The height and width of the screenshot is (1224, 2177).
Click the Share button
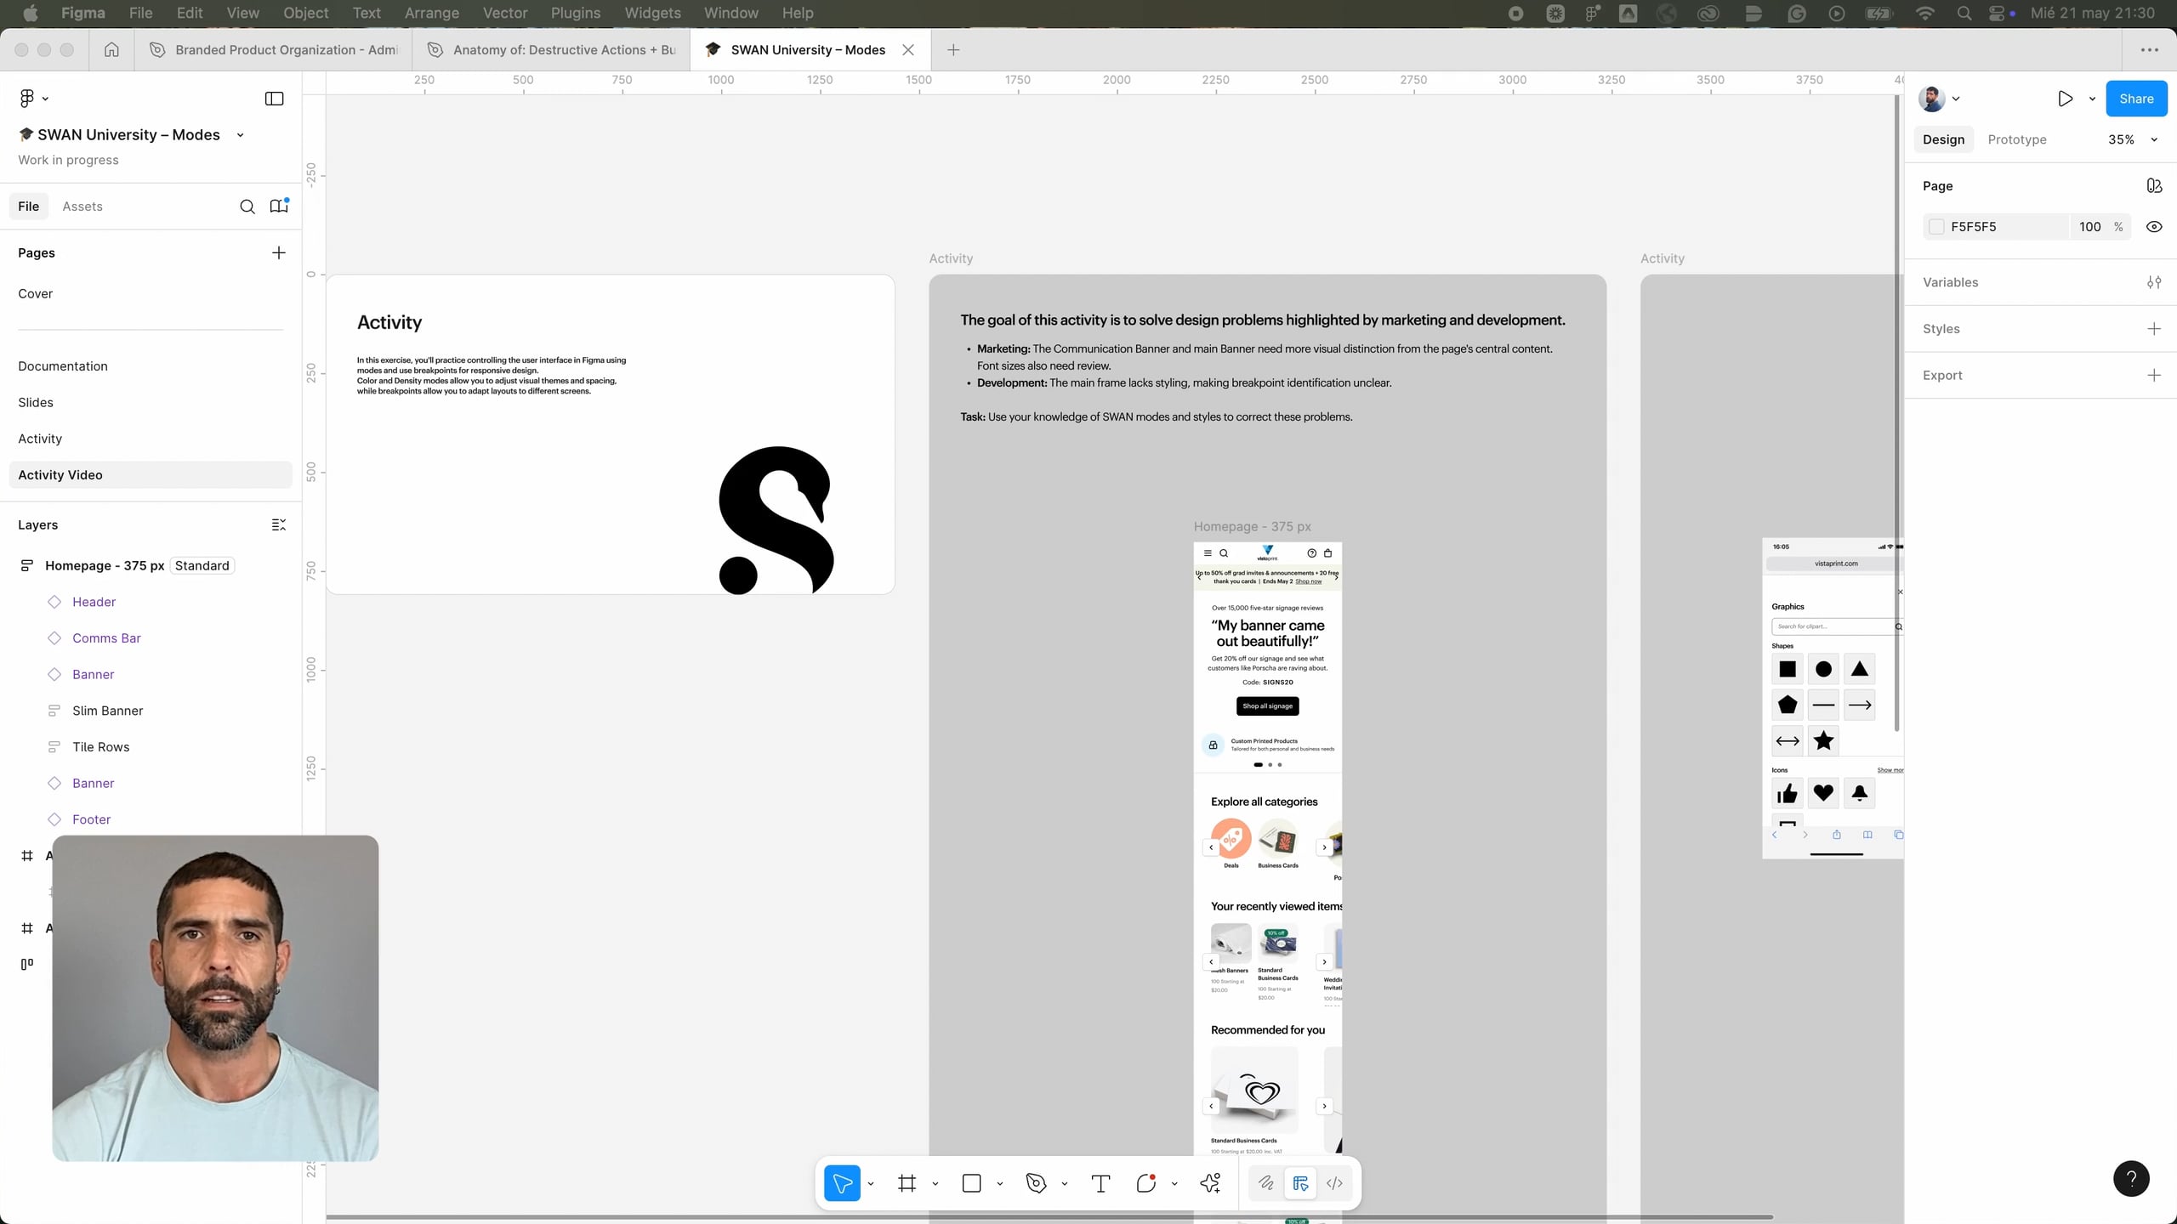click(2136, 99)
